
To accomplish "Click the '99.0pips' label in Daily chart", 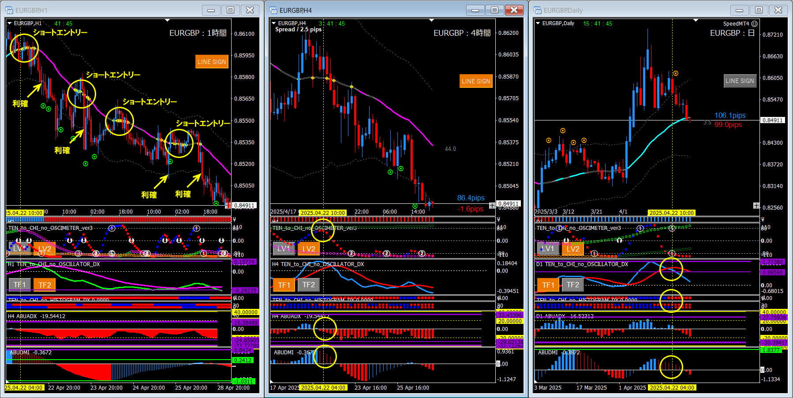I will pos(728,125).
